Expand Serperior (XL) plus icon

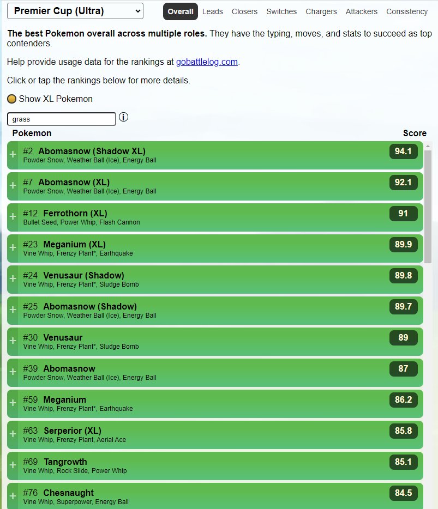coord(13,434)
